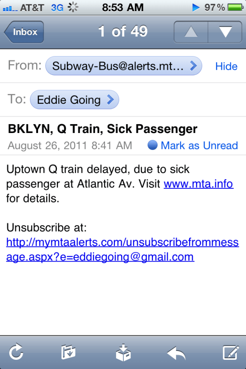
Task: Open the www.mta.info link
Action: click(198, 184)
